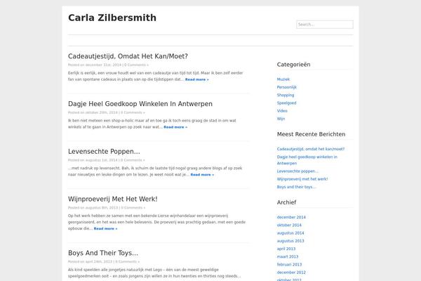Open 0 Comments under Cadeautjestijd post
The height and width of the screenshot is (281, 421).
[x=136, y=65]
